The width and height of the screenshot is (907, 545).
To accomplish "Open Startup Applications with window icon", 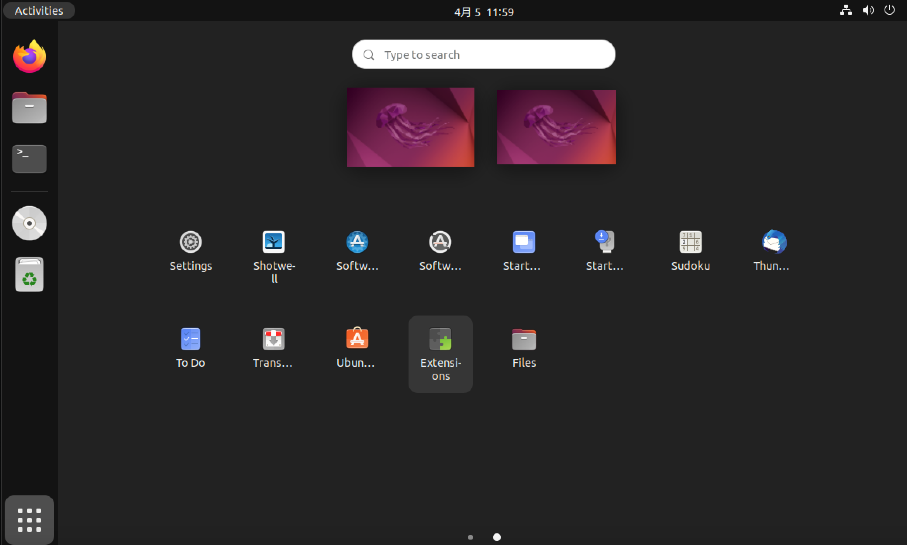I will (x=524, y=242).
